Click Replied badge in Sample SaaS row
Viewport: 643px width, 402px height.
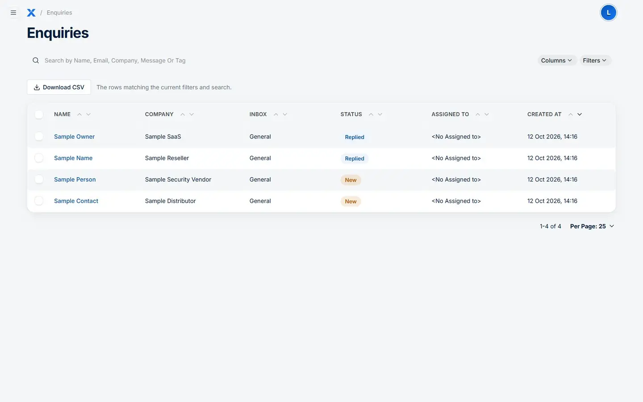click(x=355, y=137)
